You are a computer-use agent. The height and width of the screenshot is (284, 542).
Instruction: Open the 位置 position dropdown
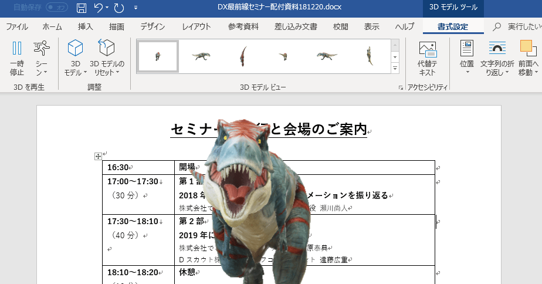point(467,58)
